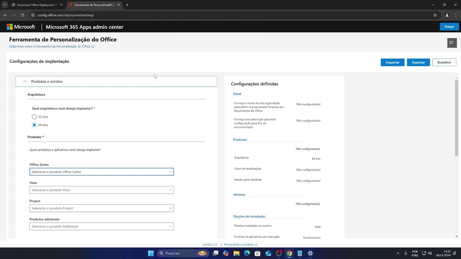
Task: Open the Saiba mais sobre a Ferramenta link
Action: (x=52, y=46)
